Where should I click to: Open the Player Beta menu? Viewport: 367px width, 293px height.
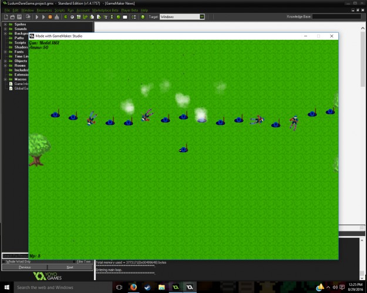129,11
